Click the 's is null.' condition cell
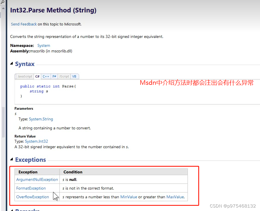Image resolution: width=260 pixels, height=211 pixels. (124, 179)
